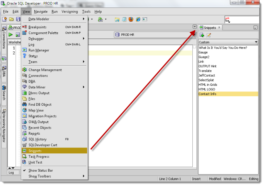
Task: Open the Run menu
Action: (x=55, y=12)
